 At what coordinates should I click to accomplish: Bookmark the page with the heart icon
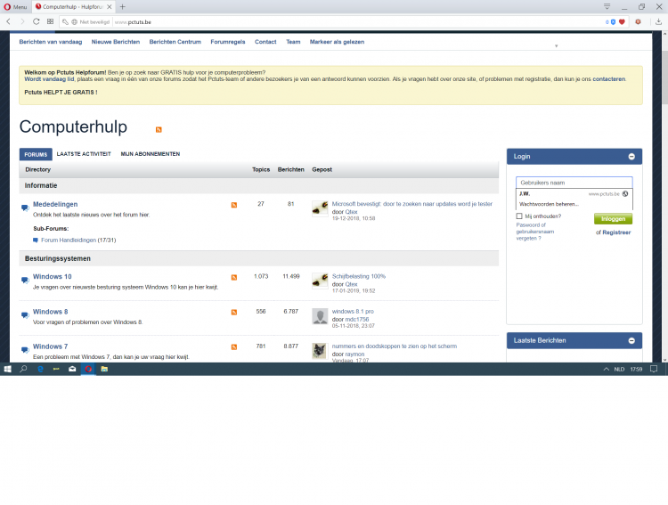click(622, 22)
